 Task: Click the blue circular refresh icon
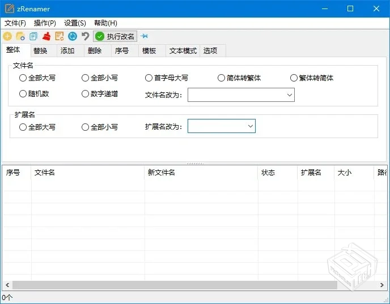(73, 36)
